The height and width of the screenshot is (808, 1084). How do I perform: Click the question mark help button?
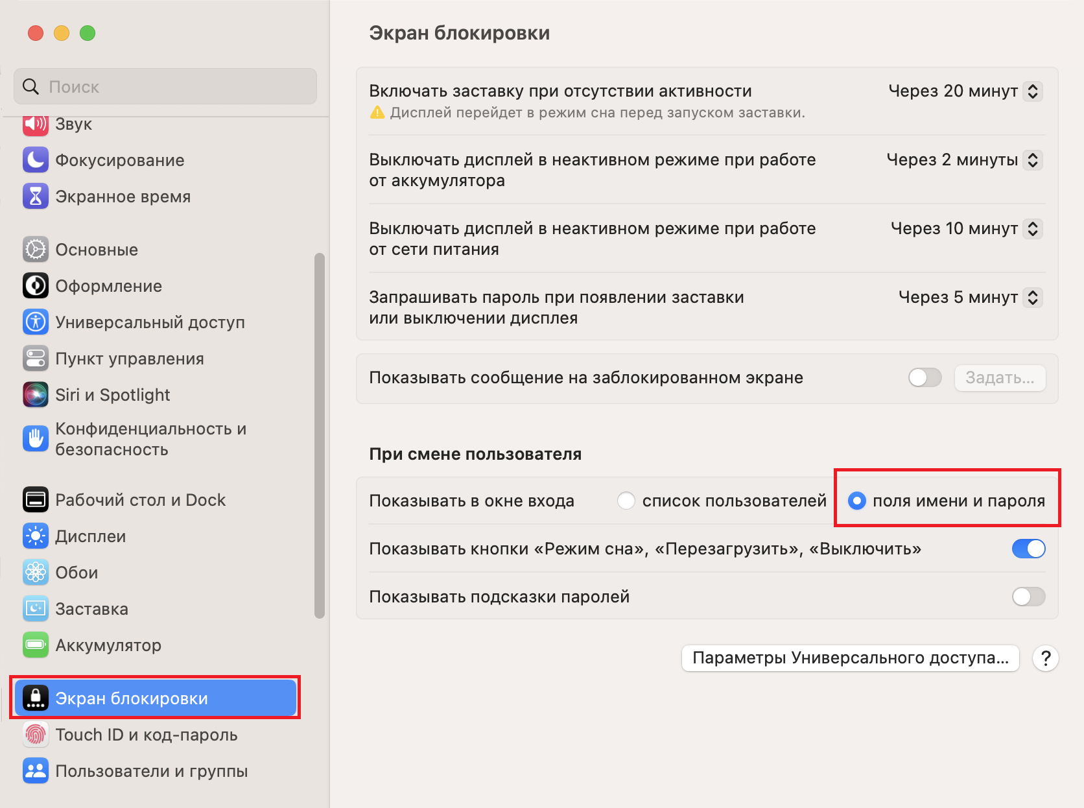[x=1045, y=658]
